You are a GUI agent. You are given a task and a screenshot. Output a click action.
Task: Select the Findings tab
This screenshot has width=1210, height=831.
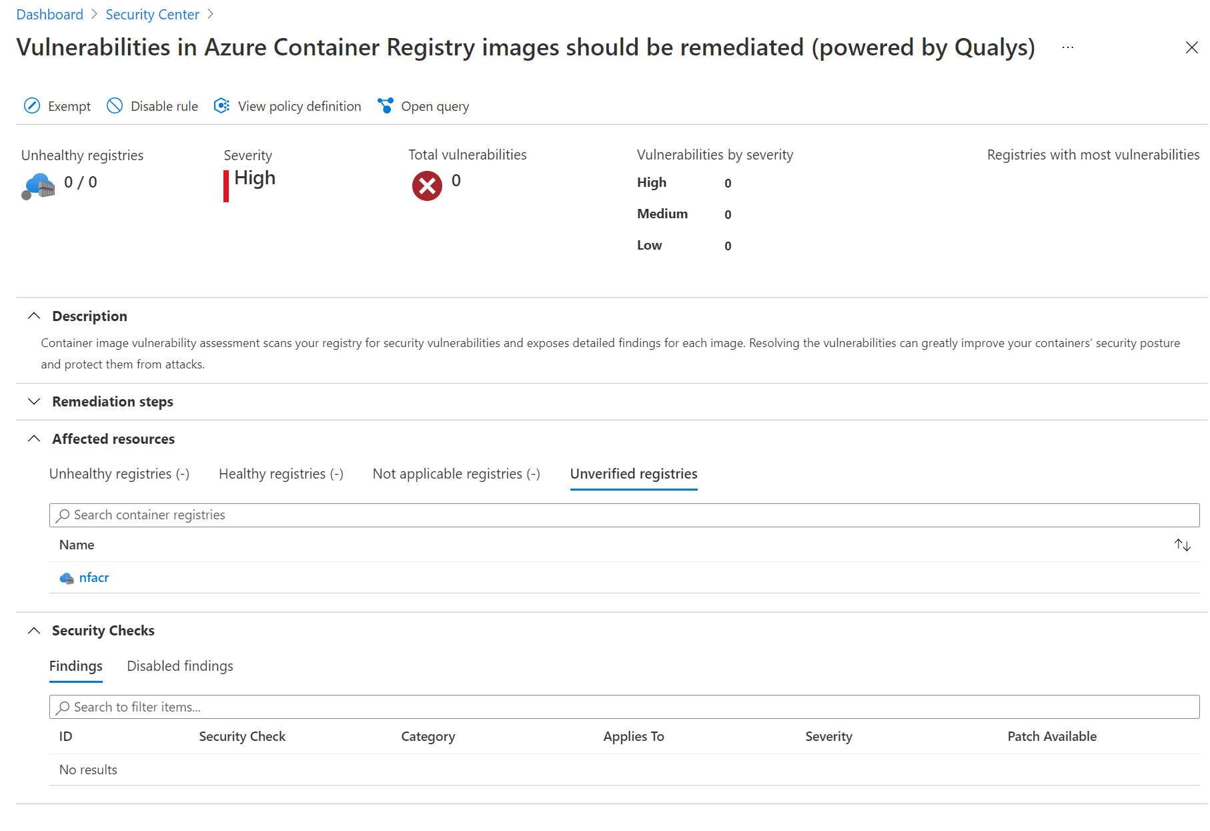(x=76, y=666)
